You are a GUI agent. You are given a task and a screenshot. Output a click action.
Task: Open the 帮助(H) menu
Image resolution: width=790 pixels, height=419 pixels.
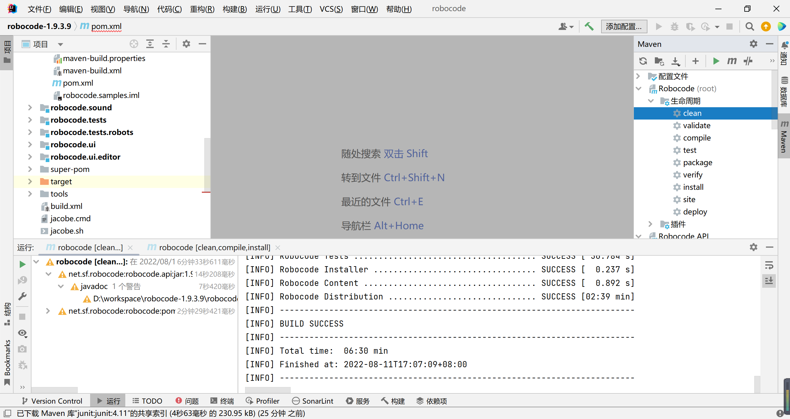coord(399,9)
